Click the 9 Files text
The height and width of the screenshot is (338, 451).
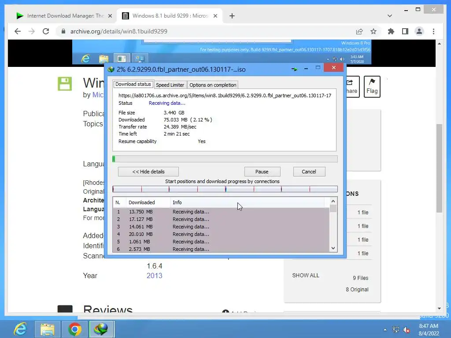click(360, 278)
